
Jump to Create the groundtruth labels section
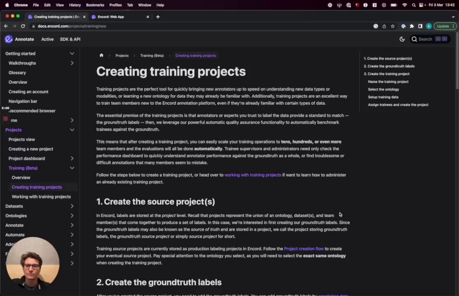(389, 66)
